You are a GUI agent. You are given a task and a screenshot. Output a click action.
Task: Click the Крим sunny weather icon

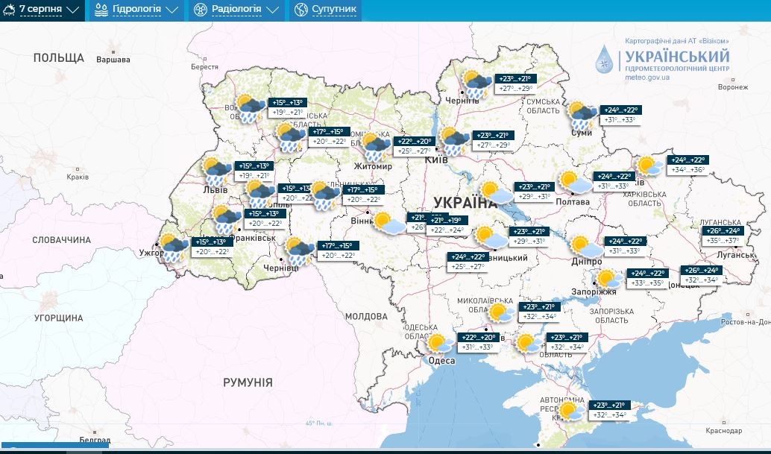[x=571, y=411]
